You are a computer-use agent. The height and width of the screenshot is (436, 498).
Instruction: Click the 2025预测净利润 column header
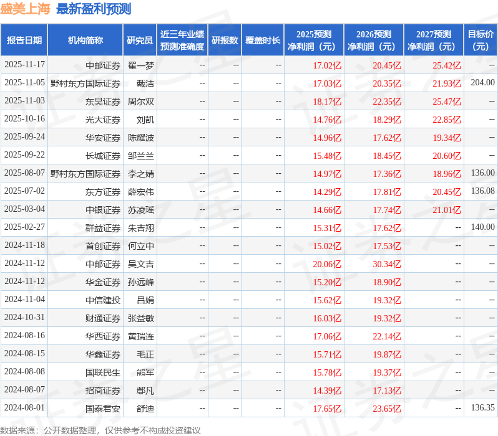[x=314, y=40]
